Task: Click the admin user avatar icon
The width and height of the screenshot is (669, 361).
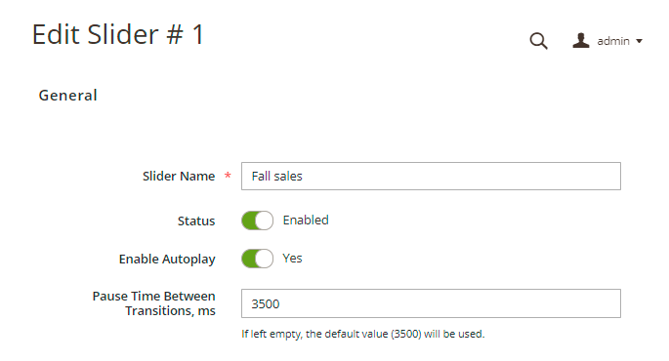Action: (x=581, y=40)
